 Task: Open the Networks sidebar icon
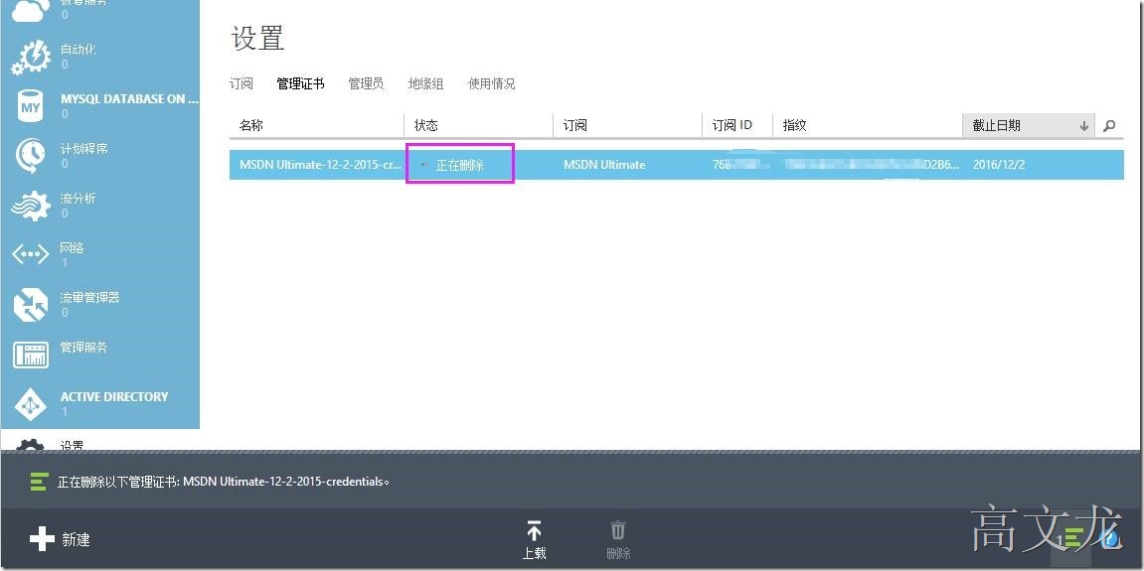(31, 254)
